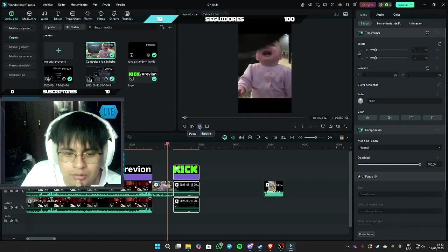Image resolution: width=448 pixels, height=252 pixels.
Task: Reset Transformar settings with reset arrow
Action: coord(427,33)
